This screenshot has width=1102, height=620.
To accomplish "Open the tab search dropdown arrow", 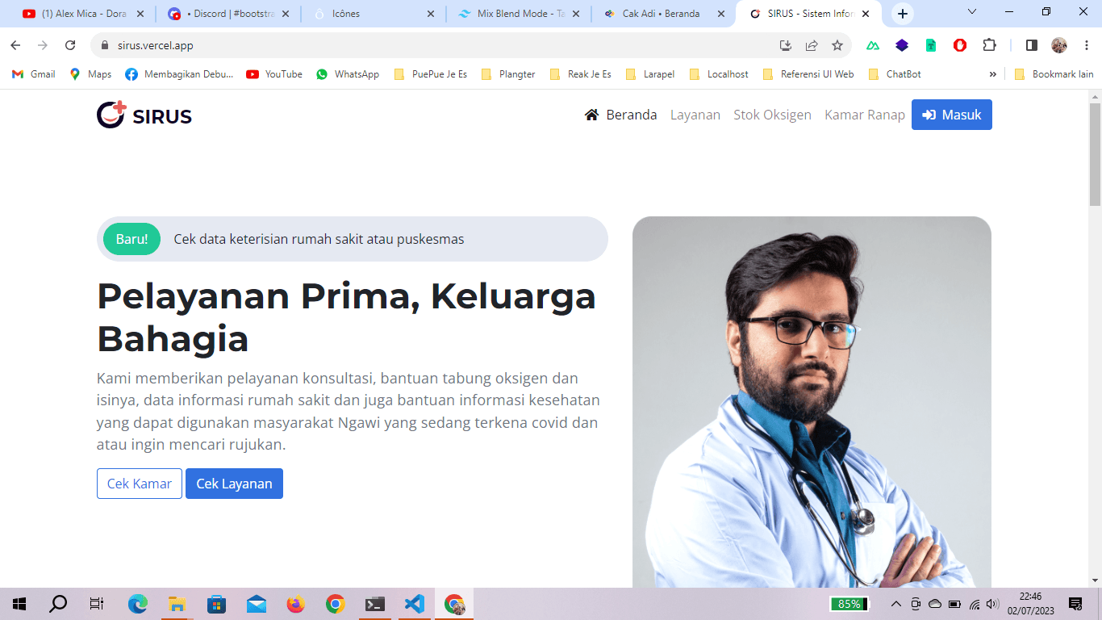I will [972, 12].
